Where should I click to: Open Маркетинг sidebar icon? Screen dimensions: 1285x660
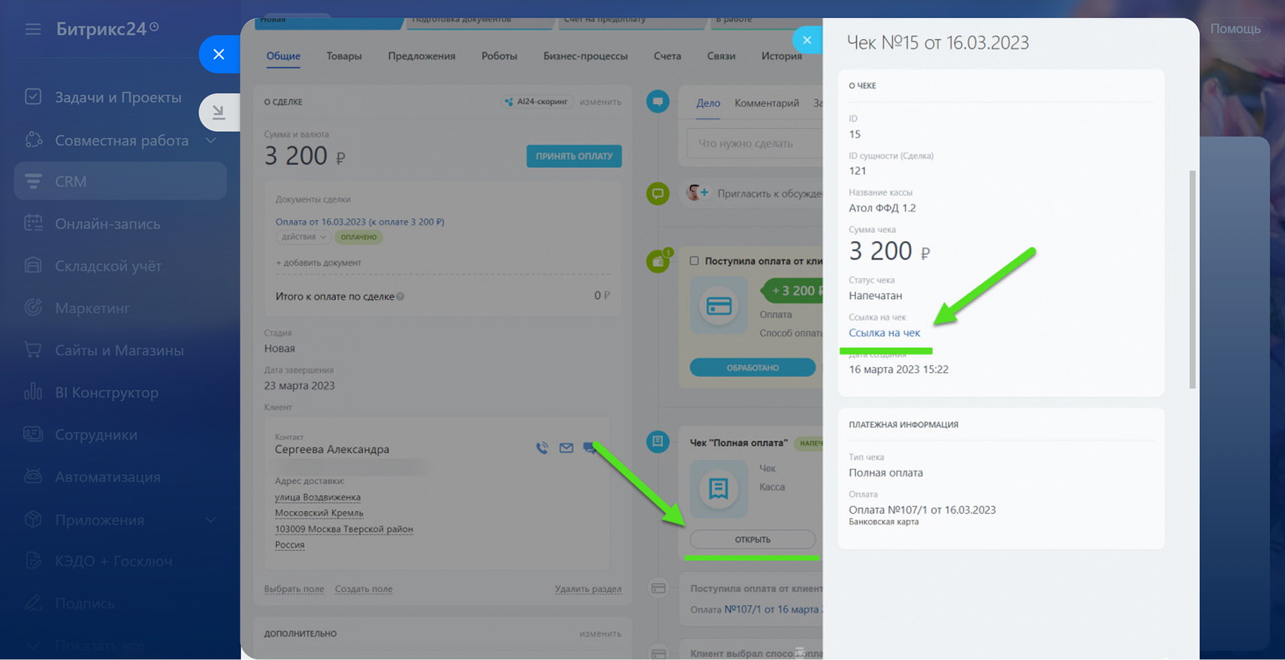coord(33,308)
